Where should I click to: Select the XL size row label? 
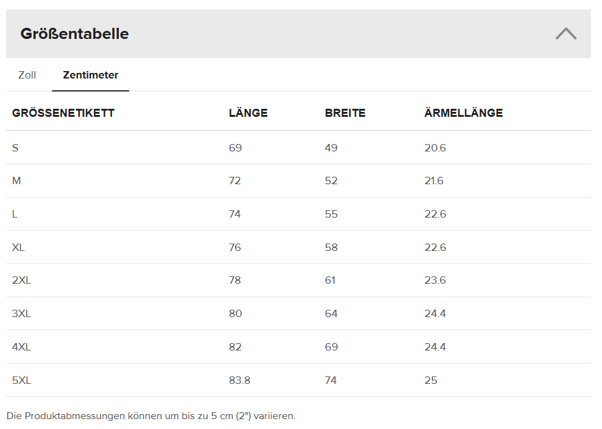(19, 247)
